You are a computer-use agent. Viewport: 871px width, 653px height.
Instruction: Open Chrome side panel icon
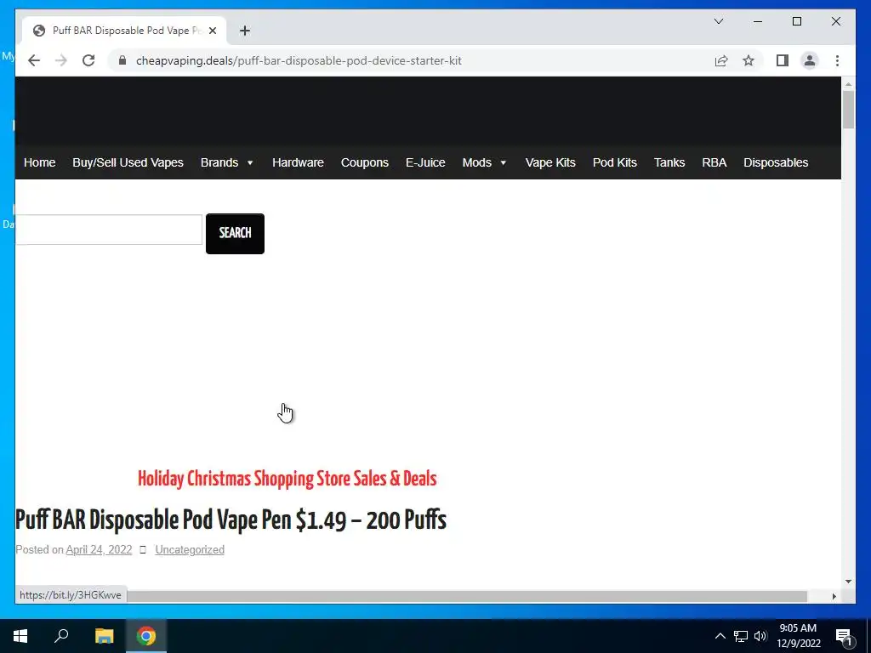click(783, 60)
